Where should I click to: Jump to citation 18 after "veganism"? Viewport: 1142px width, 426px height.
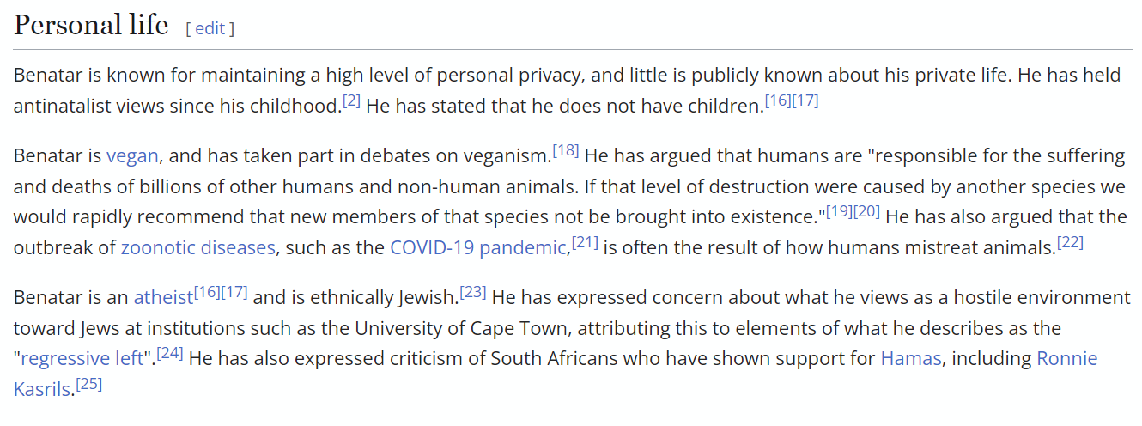(566, 151)
